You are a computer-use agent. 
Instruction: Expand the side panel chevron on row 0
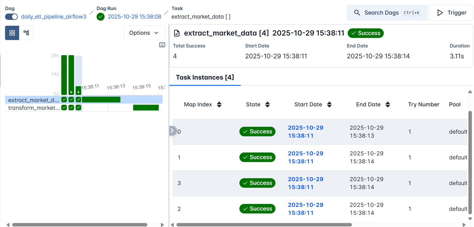(x=172, y=130)
